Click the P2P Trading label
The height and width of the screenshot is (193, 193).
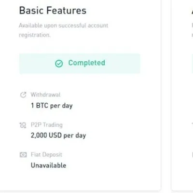pos(47,125)
